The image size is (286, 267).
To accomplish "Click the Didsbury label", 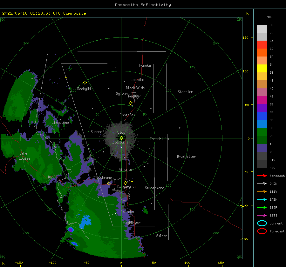I will tap(120, 142).
